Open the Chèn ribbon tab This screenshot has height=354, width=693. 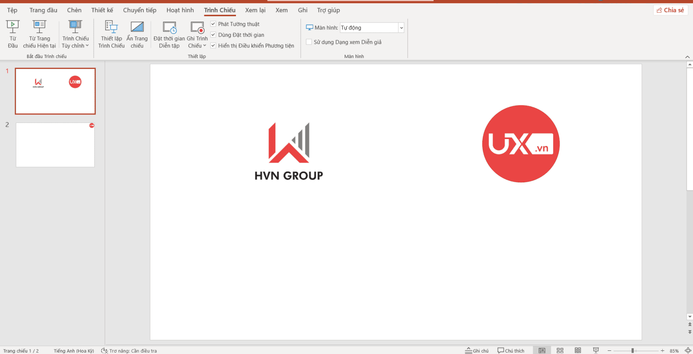click(x=74, y=9)
